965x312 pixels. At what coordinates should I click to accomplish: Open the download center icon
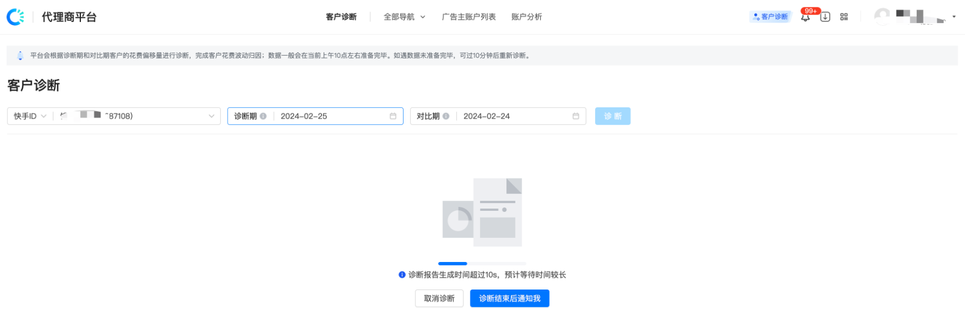pos(825,17)
